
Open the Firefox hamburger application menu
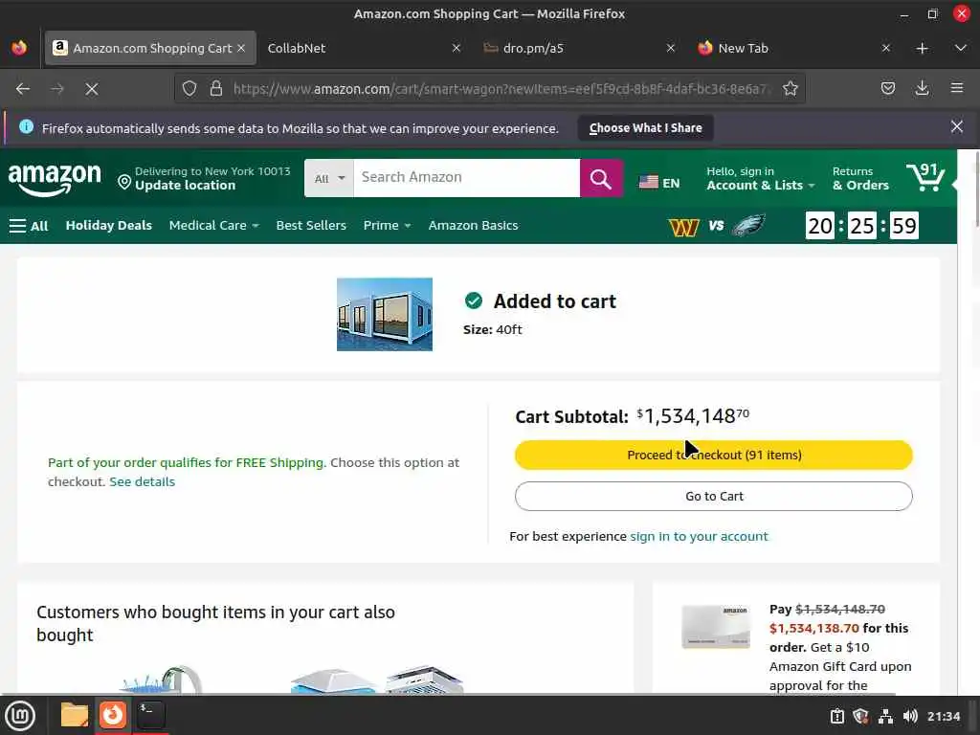tap(956, 89)
